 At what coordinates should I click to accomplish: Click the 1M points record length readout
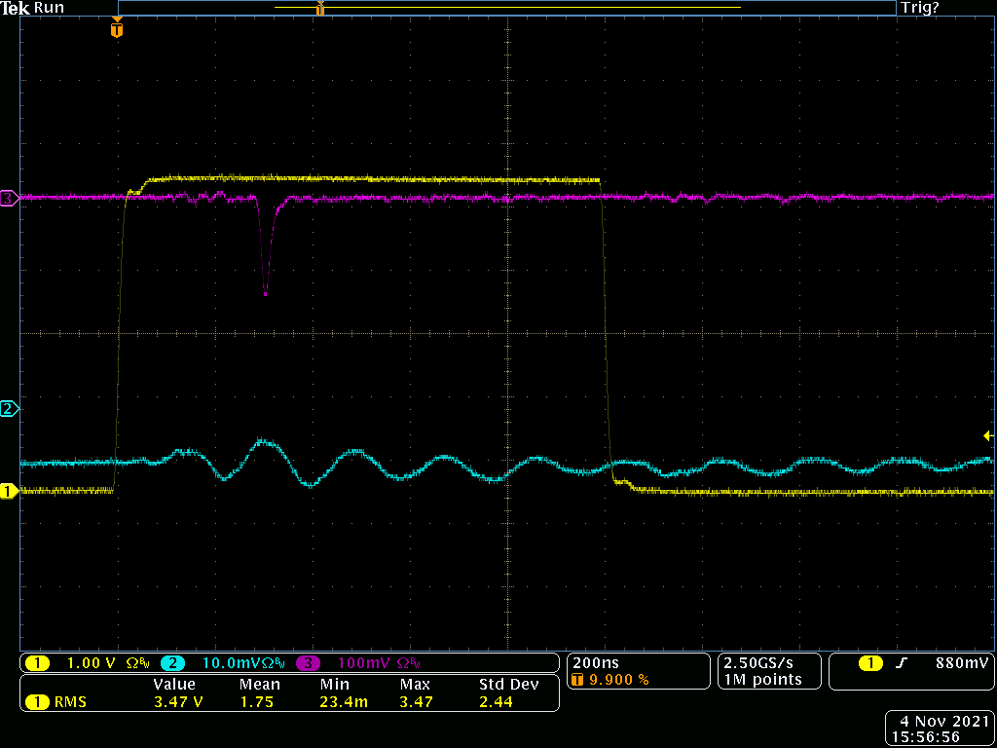point(761,679)
